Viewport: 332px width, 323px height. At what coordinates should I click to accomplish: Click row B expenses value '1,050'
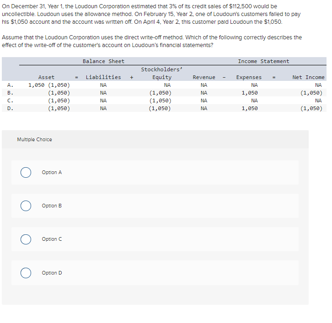tap(250, 93)
